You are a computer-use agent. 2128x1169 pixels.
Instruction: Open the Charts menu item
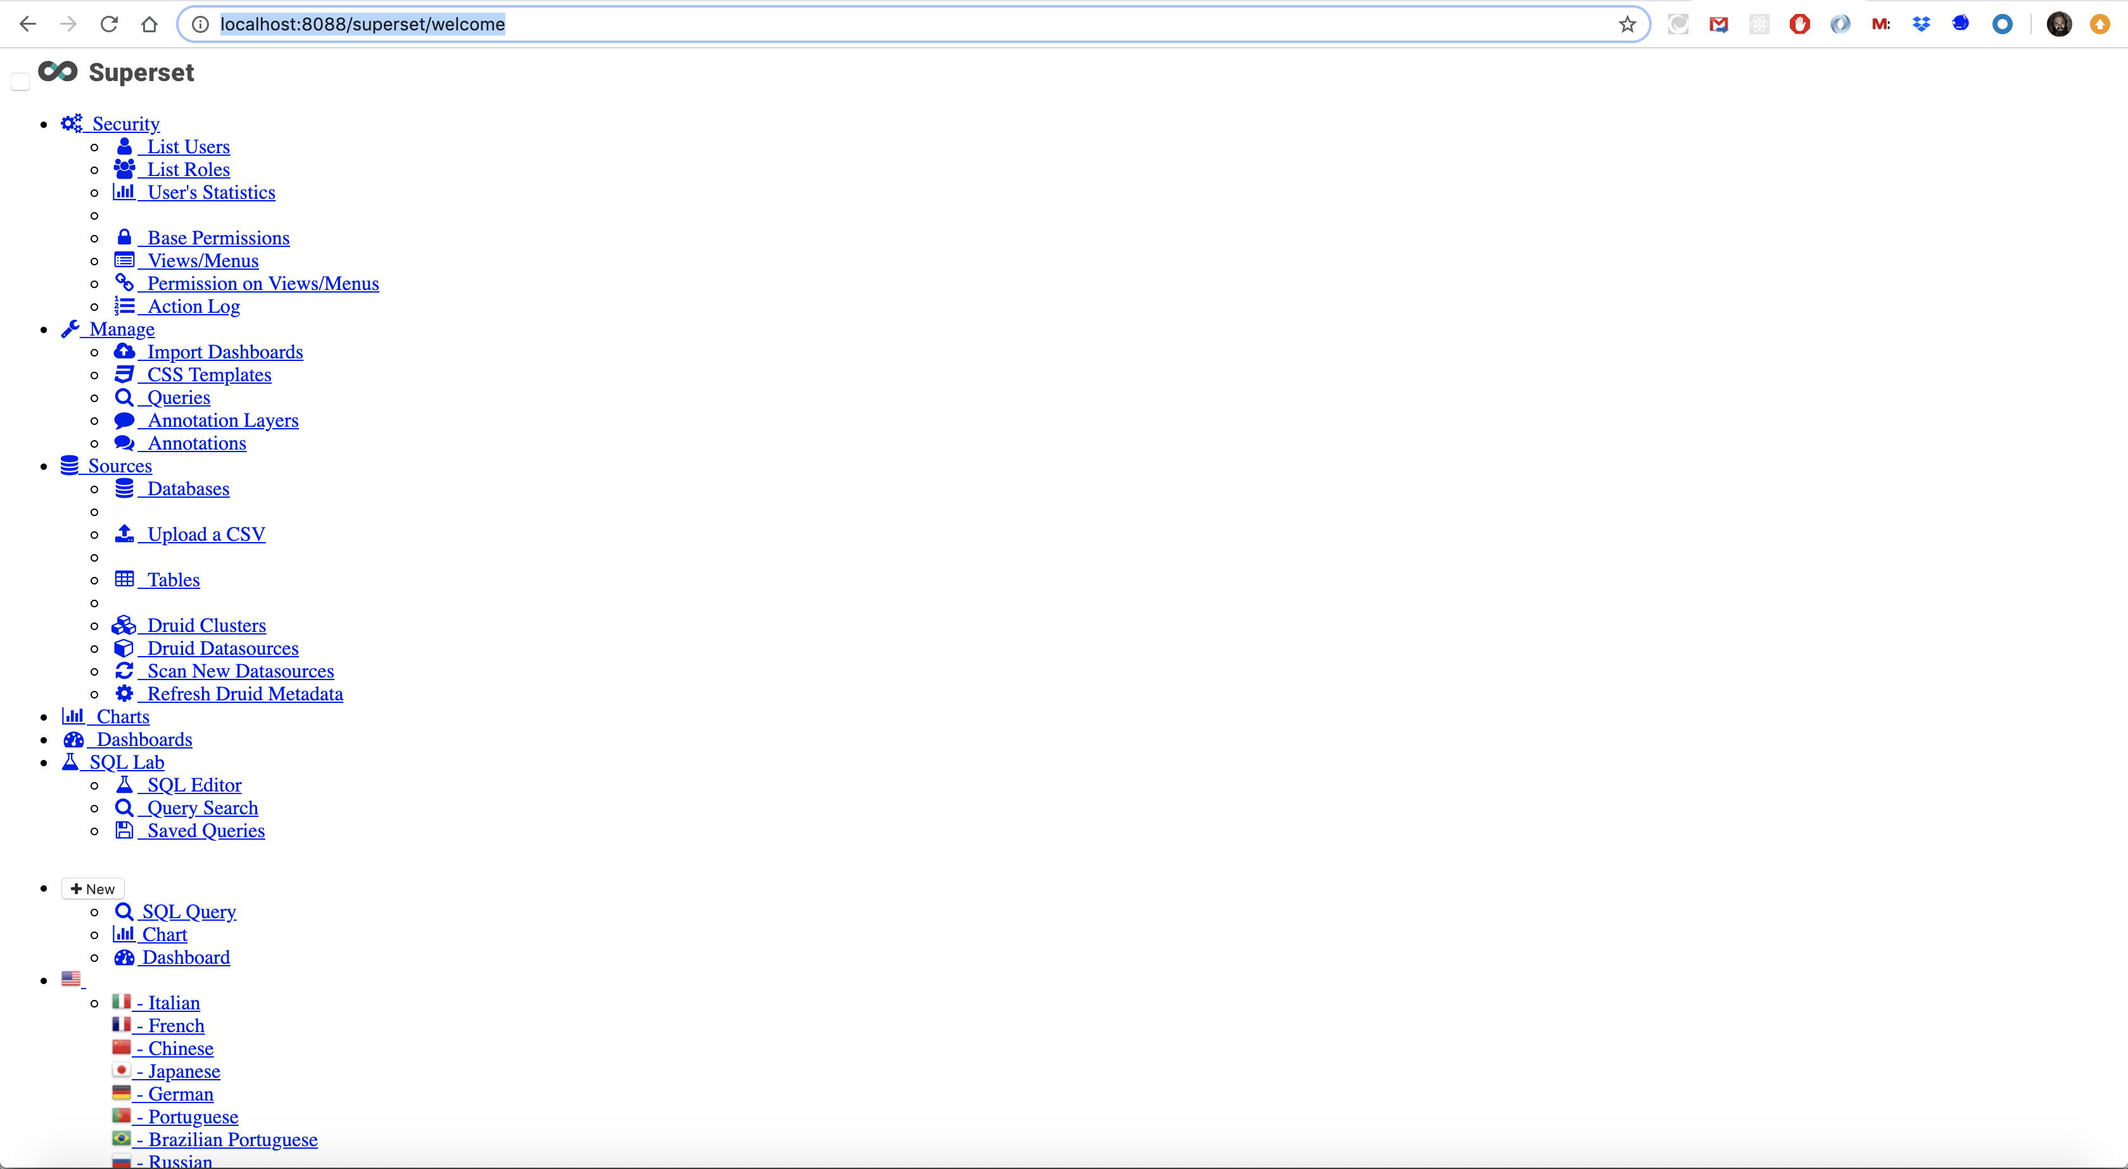pyautogui.click(x=122, y=716)
